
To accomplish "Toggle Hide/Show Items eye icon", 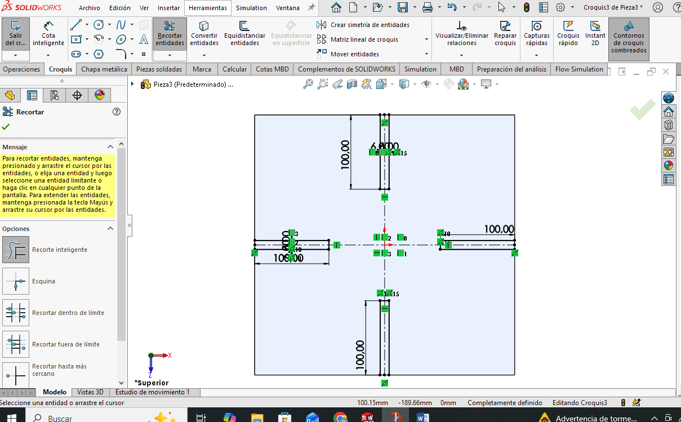I will coord(426,84).
